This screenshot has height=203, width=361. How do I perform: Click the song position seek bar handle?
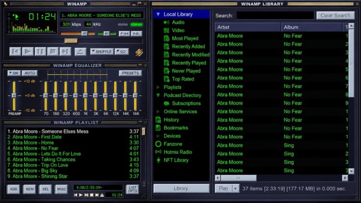click(71, 41)
